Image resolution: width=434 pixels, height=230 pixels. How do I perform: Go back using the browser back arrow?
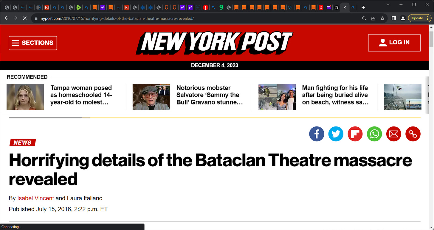(7, 18)
